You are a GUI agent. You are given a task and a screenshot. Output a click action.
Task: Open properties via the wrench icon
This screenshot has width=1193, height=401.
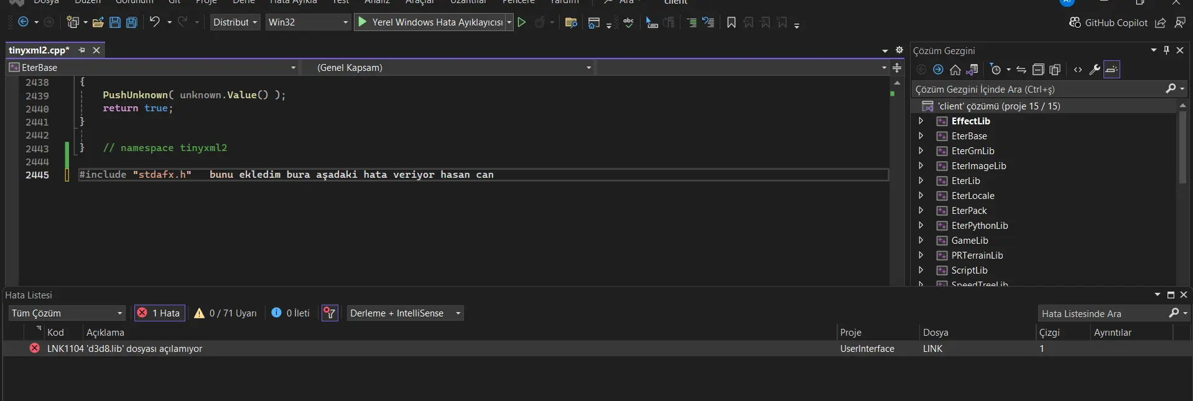[x=1094, y=70]
